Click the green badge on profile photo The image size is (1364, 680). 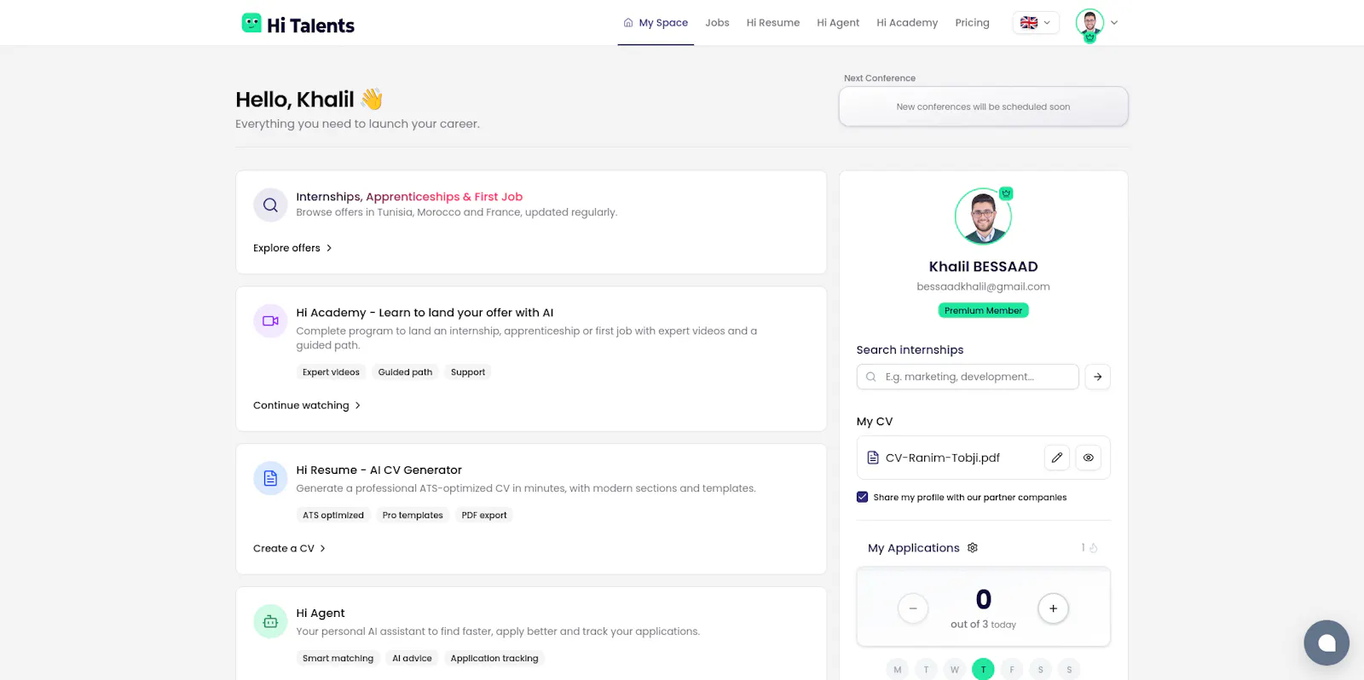[x=1006, y=193]
